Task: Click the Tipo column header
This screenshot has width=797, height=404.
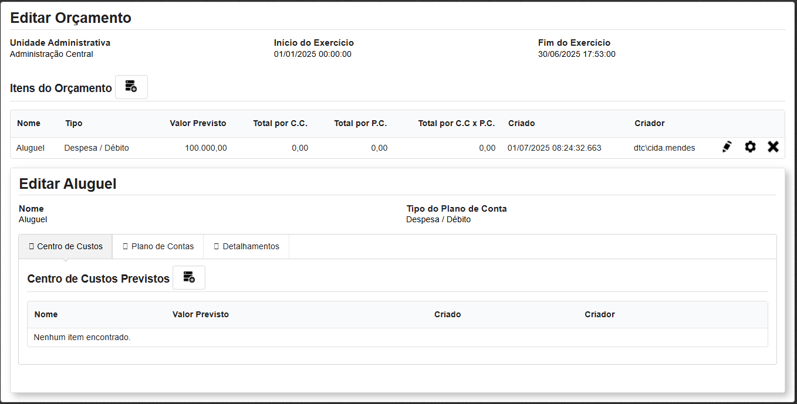Action: [x=74, y=123]
